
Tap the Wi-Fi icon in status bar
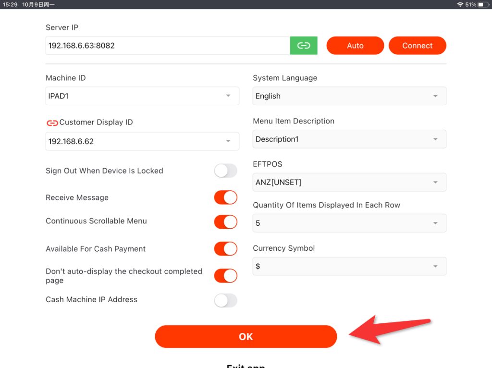pos(460,4)
